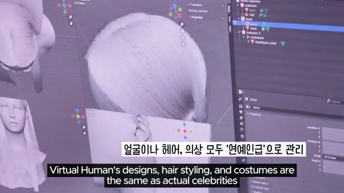Click the navigation gizmo in the head viewport
The height and width of the screenshot is (193, 344).
pyautogui.click(x=176, y=12)
